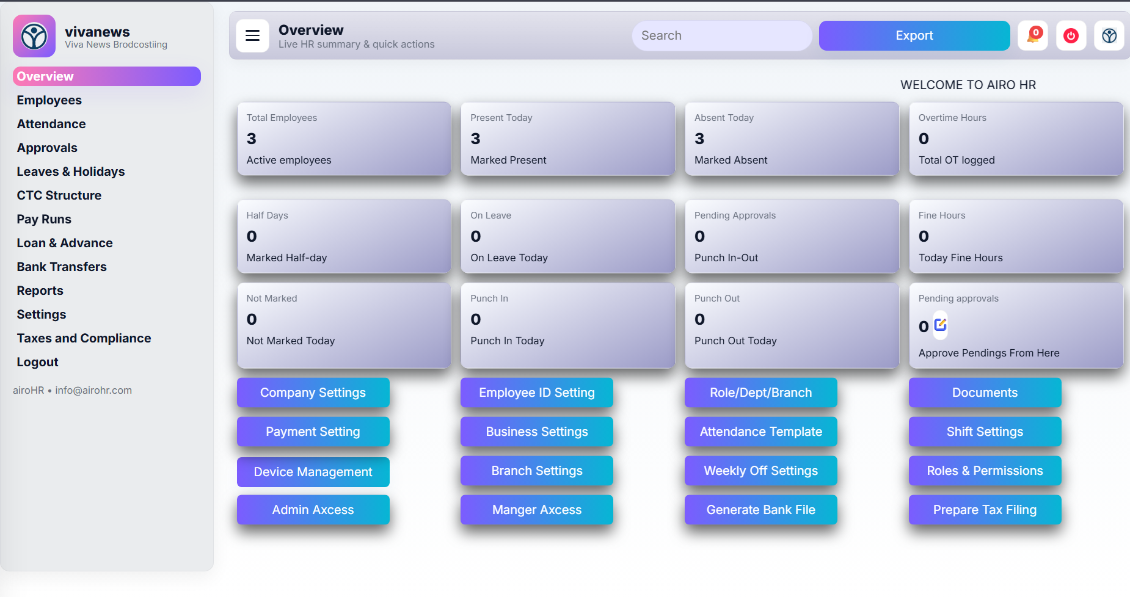Open Generate Bank File

(760, 510)
